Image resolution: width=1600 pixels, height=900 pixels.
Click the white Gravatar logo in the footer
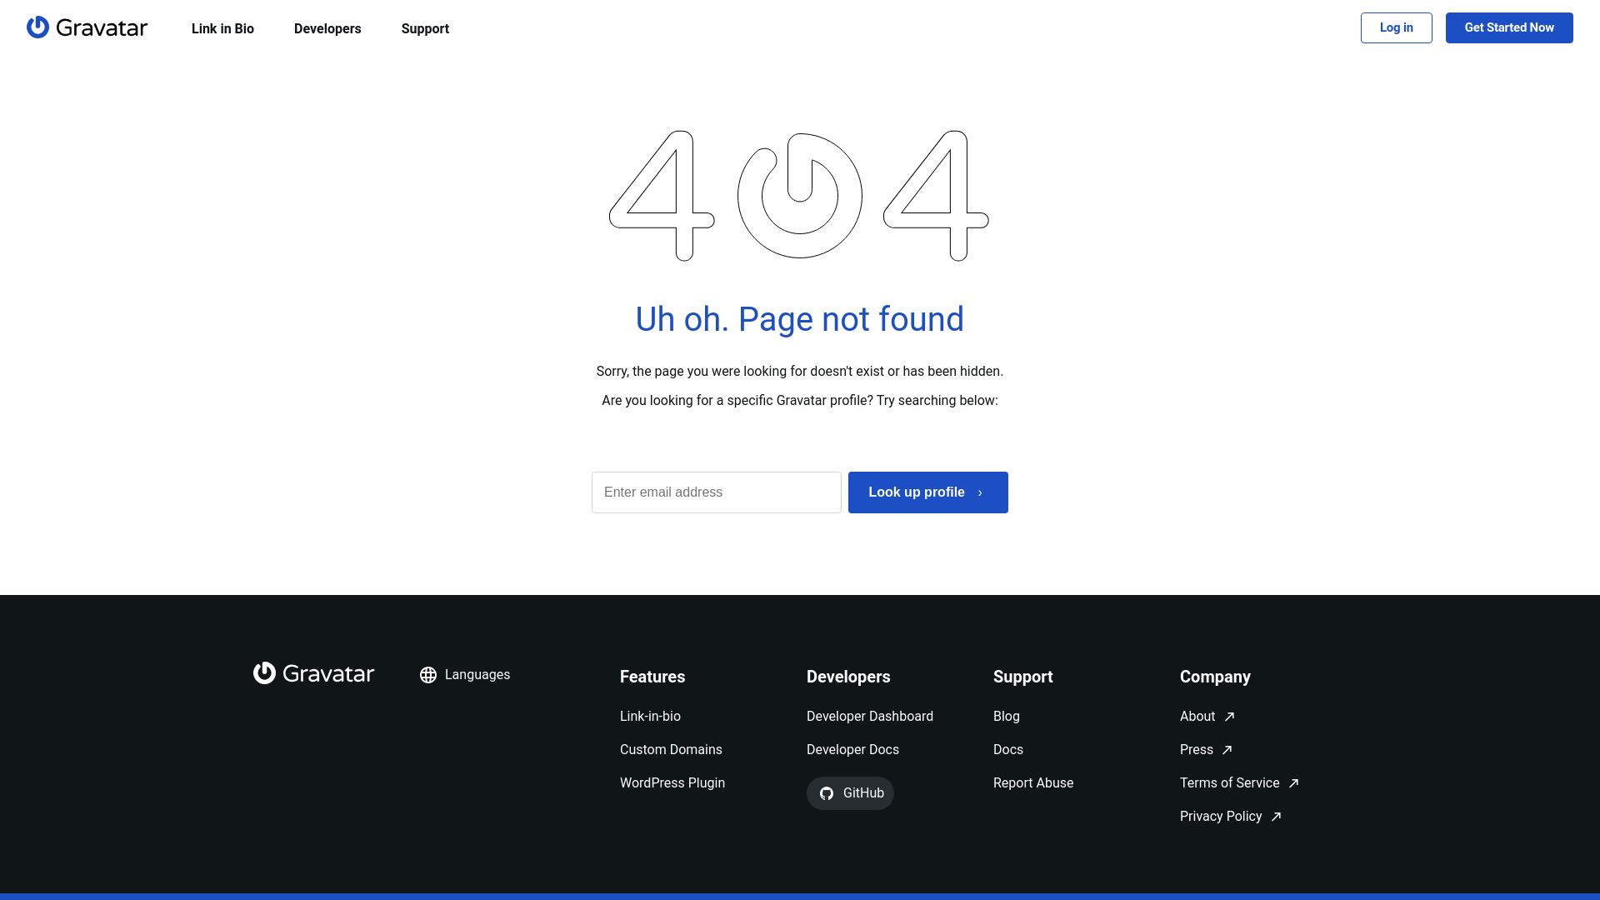pyautogui.click(x=313, y=673)
